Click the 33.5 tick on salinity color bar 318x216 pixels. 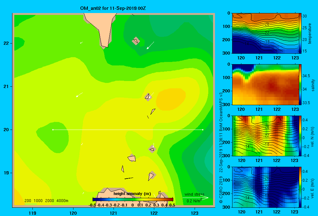(x=306, y=103)
